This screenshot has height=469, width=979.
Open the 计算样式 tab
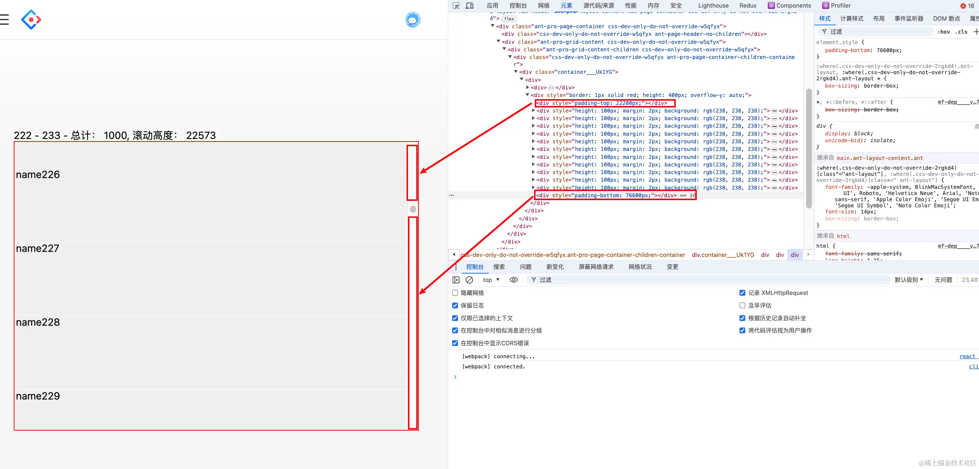click(x=852, y=18)
